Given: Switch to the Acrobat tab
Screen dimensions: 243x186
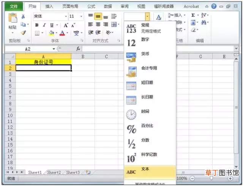Looking at the screenshot, I should (x=191, y=6).
